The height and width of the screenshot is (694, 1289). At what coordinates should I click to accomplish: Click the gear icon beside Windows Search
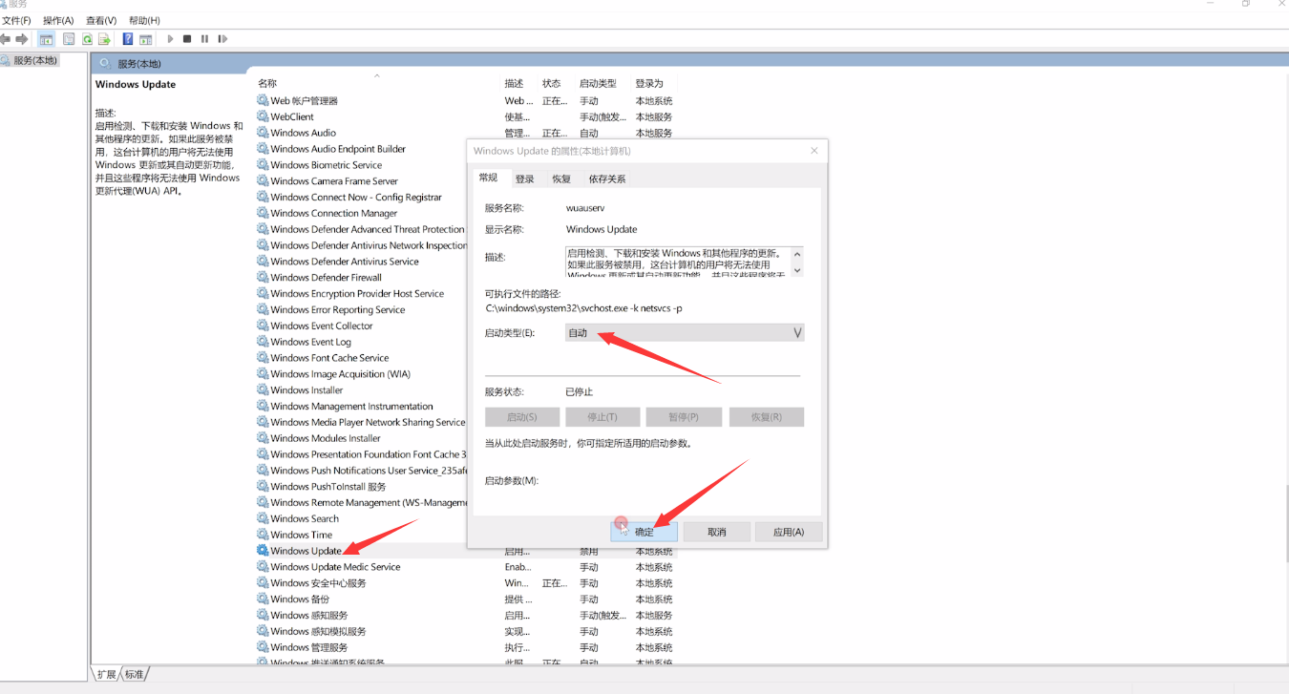click(263, 518)
